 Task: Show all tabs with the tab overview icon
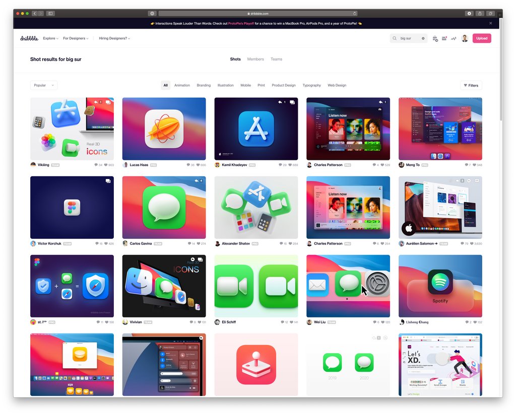(490, 14)
